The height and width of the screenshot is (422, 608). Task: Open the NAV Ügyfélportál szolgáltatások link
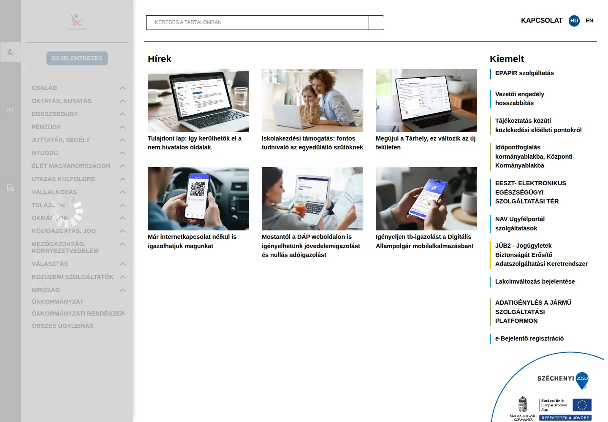point(520,224)
